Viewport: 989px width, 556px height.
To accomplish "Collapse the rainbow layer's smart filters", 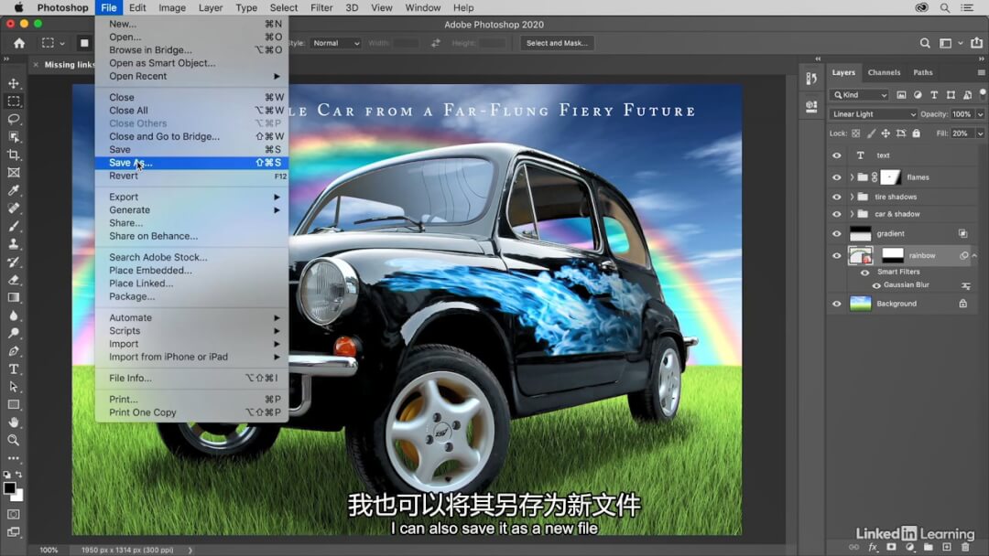I will click(x=974, y=256).
